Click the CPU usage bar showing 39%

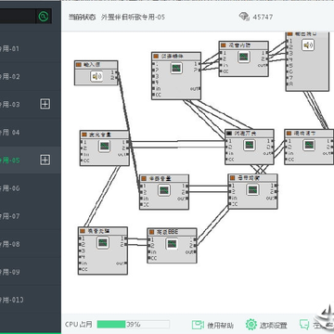click(133, 324)
